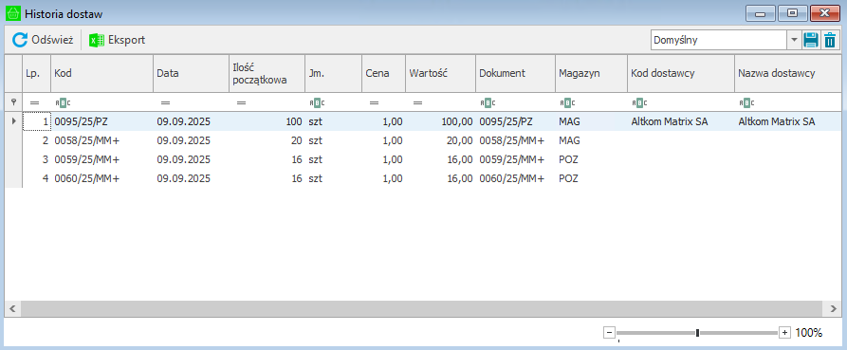Sort by the Nazwa dostawcy column header
Viewport: 847px width, 350px height.
(787, 73)
